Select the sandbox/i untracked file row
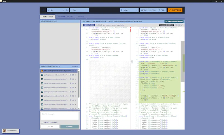Image resolution: width=224 pixels, height=135 pixels. pyautogui.click(x=59, y=79)
